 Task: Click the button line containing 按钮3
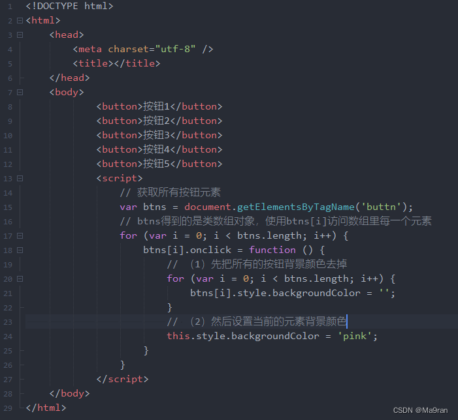pos(159,135)
